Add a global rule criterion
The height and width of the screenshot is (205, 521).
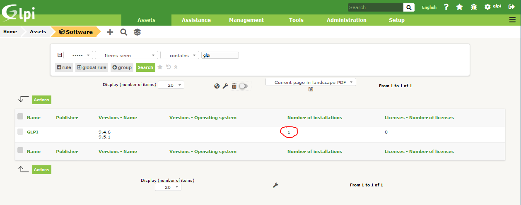[x=92, y=67]
